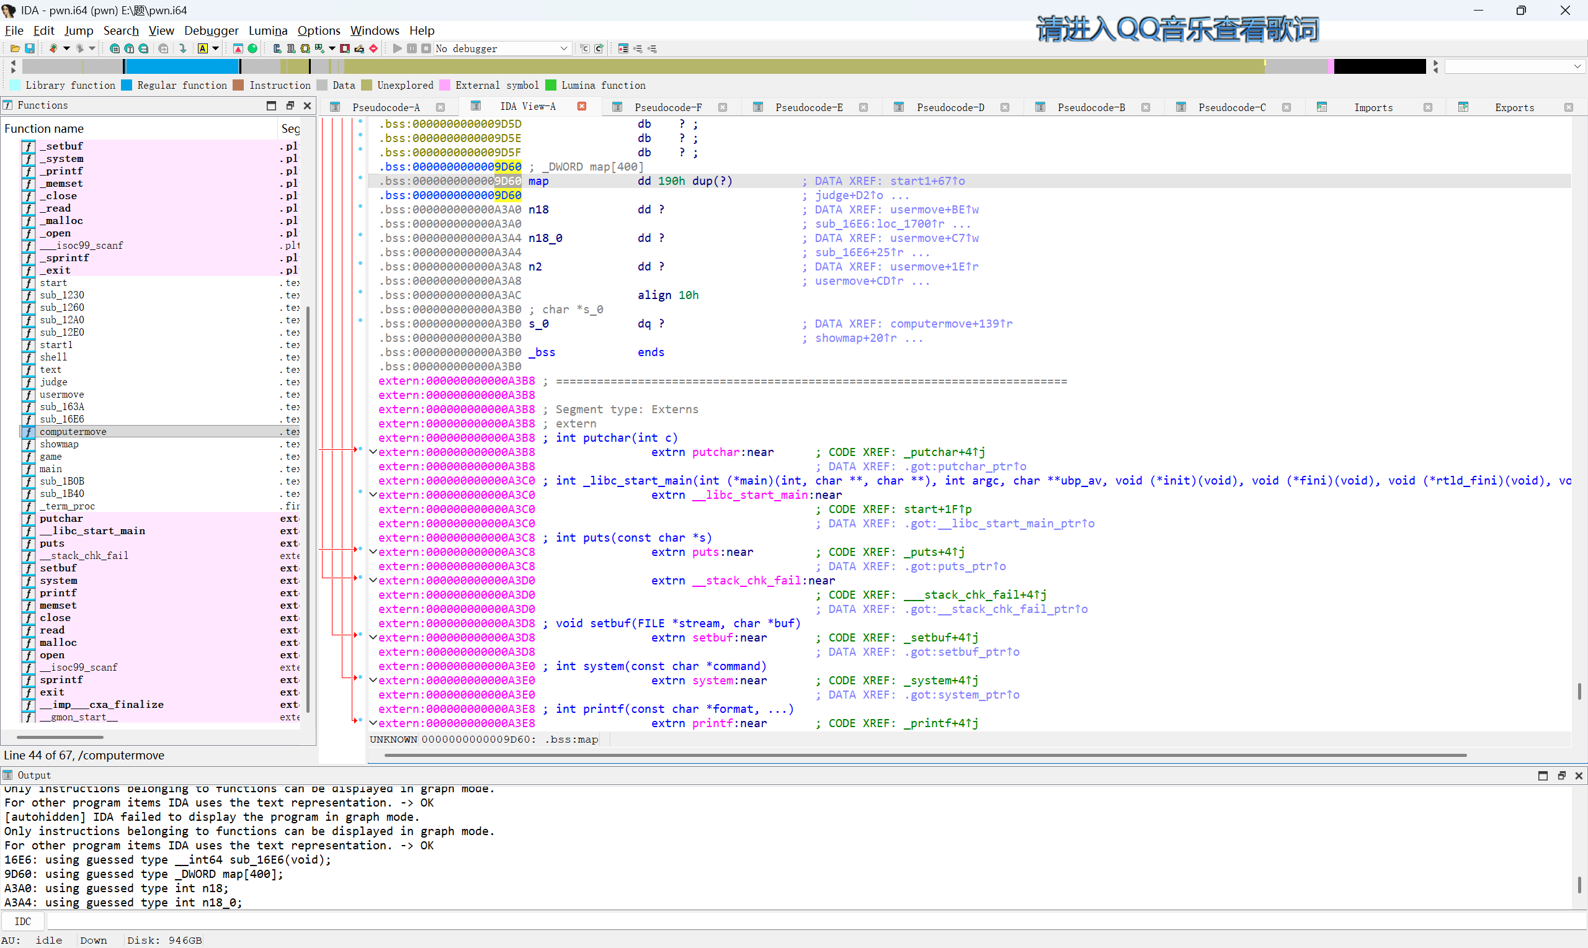Click the yellow A text search icon
This screenshot has height=948, width=1588.
(202, 48)
